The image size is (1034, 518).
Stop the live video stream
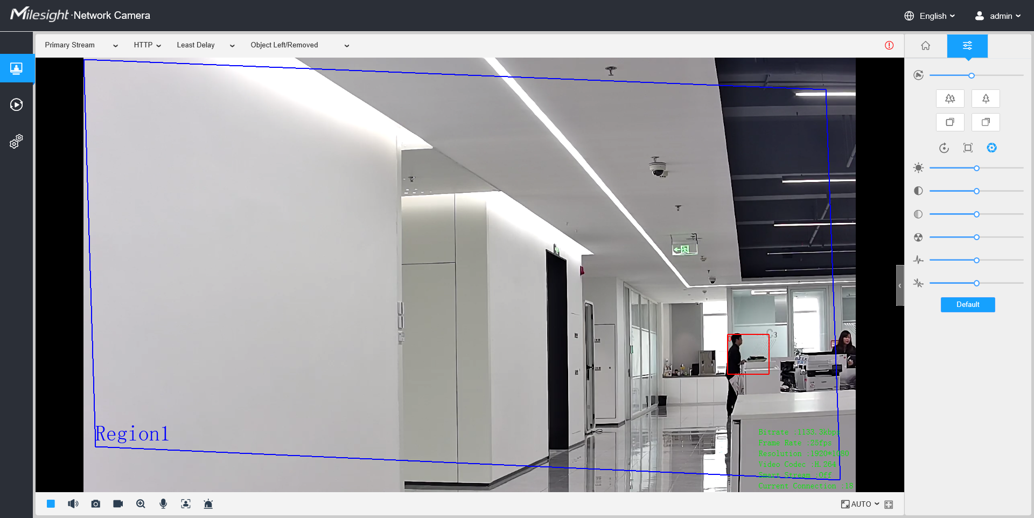click(51, 504)
